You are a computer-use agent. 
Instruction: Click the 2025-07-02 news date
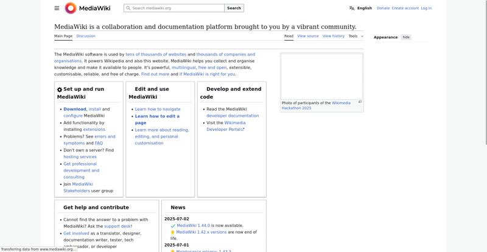pyautogui.click(x=177, y=219)
